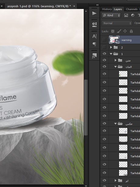
Task: Click thumbnail of first Tarhdol layer in المان
Action: click(123, 74)
